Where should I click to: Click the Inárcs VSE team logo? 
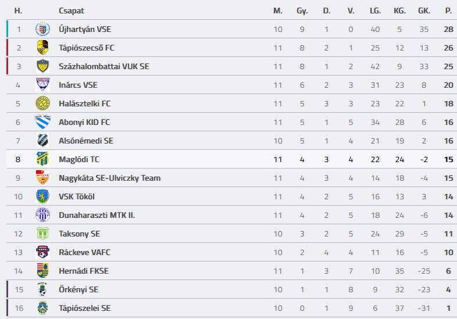(42, 85)
